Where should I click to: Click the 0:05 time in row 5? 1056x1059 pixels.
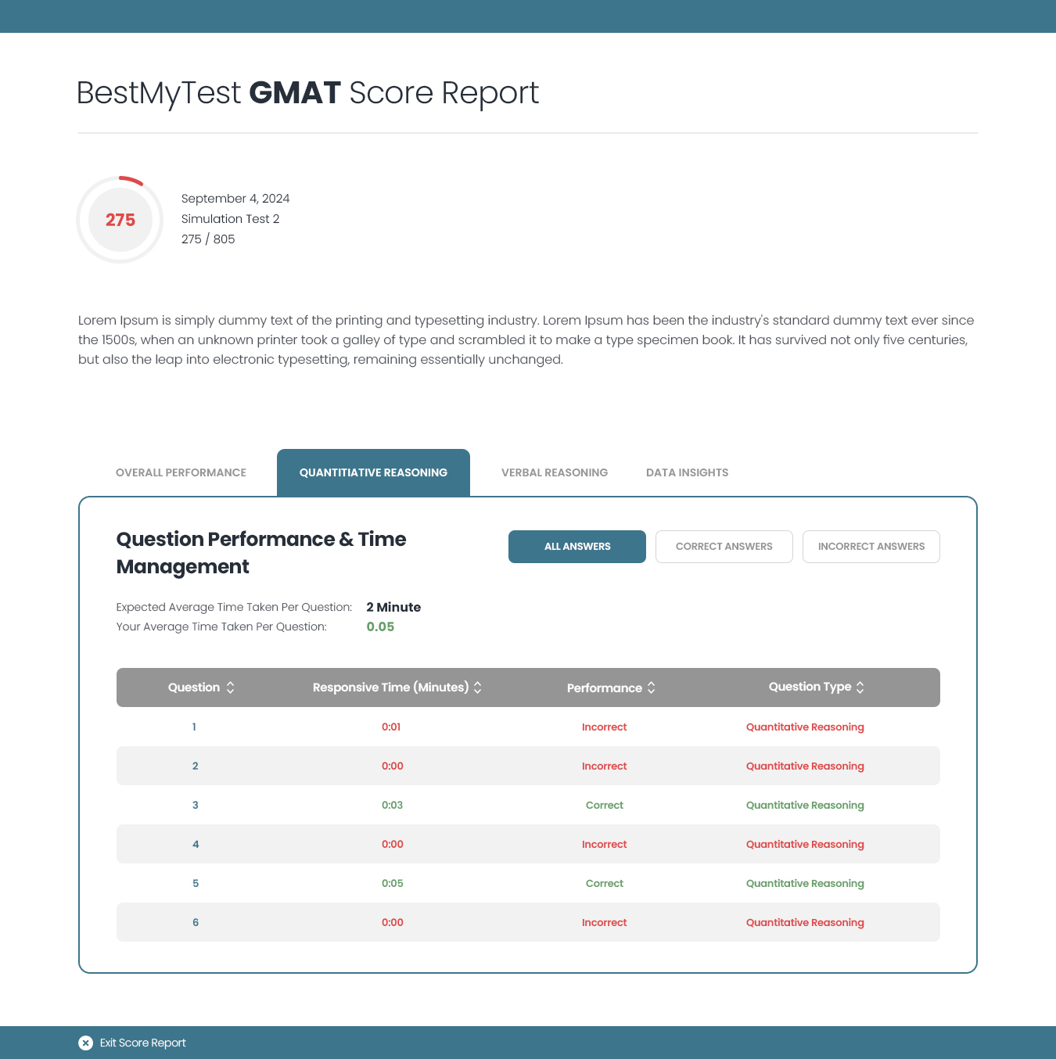(393, 883)
